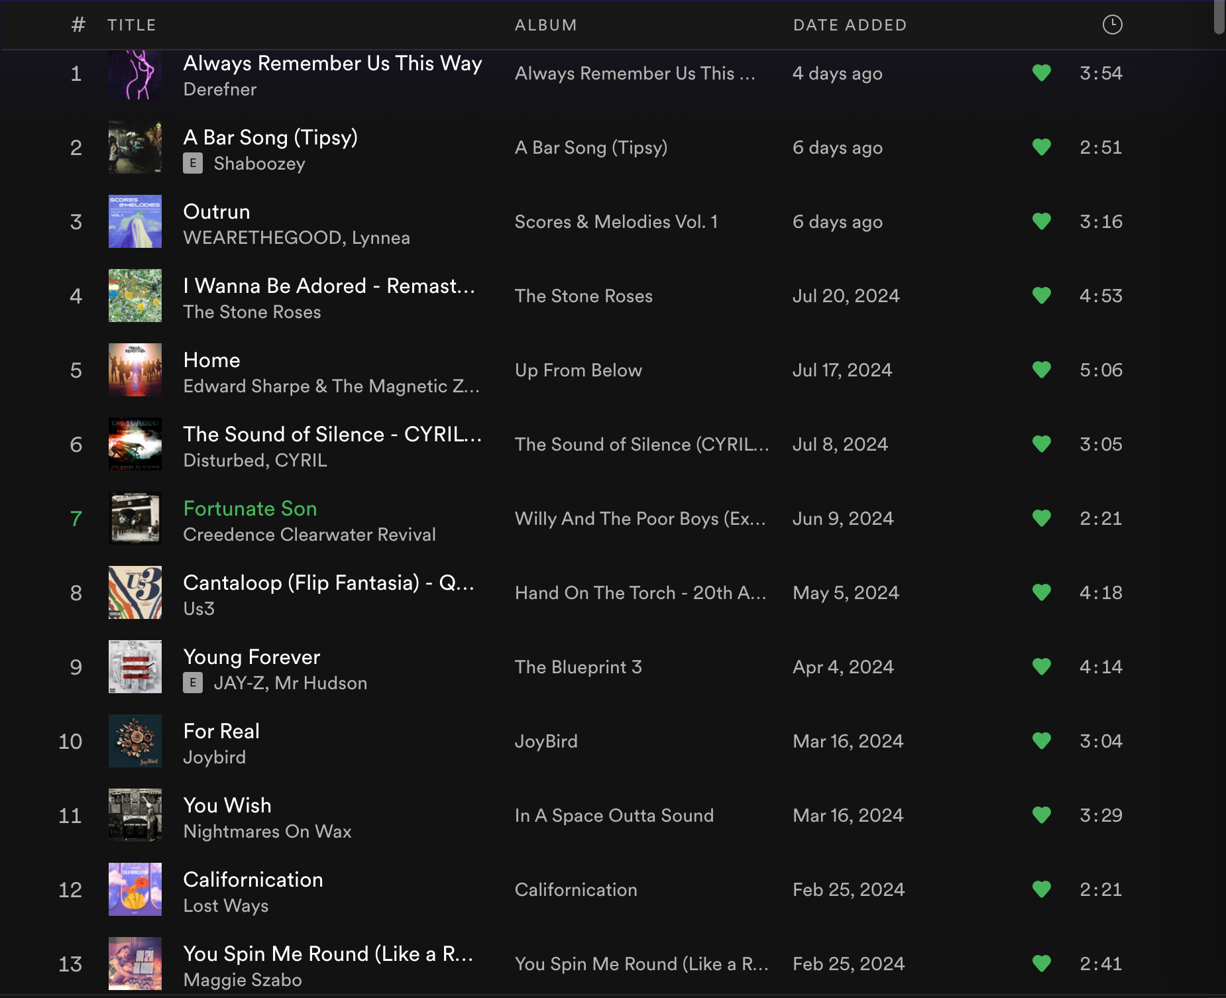Open artist CYRIL link

[x=301, y=461]
